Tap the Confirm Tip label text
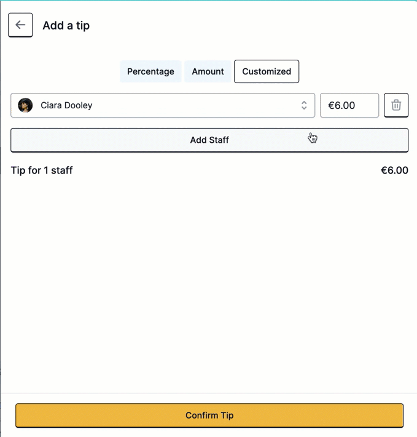Image resolution: width=417 pixels, height=437 pixels. point(209,415)
